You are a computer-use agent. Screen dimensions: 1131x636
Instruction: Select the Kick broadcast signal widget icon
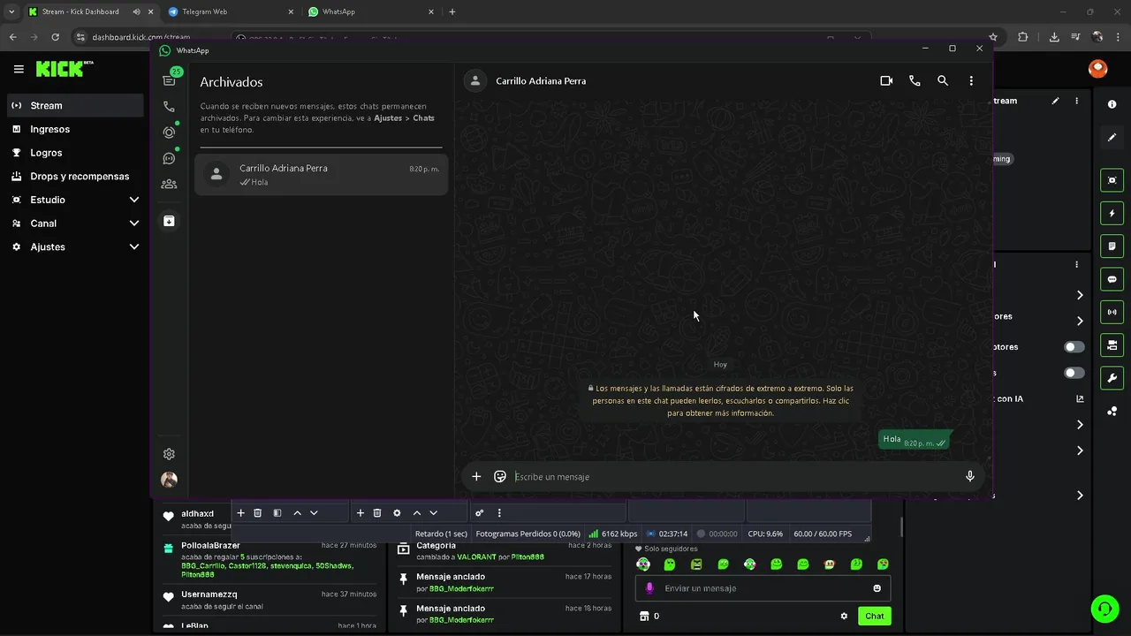[1112, 312]
